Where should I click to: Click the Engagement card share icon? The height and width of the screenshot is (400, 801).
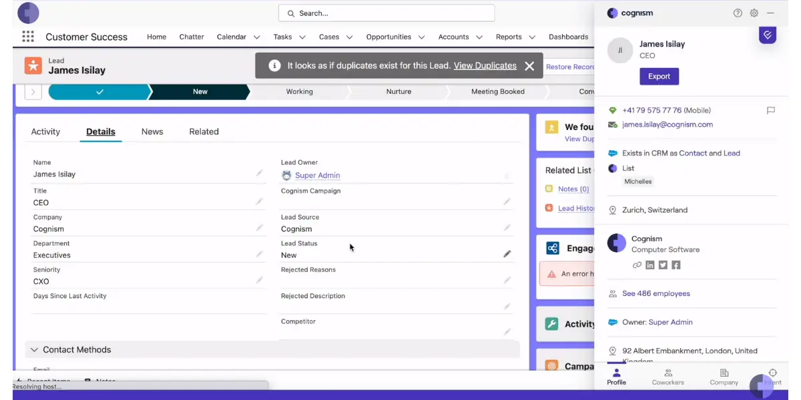552,249
